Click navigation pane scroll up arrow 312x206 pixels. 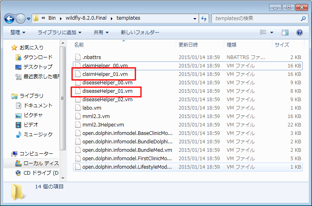tap(63, 43)
